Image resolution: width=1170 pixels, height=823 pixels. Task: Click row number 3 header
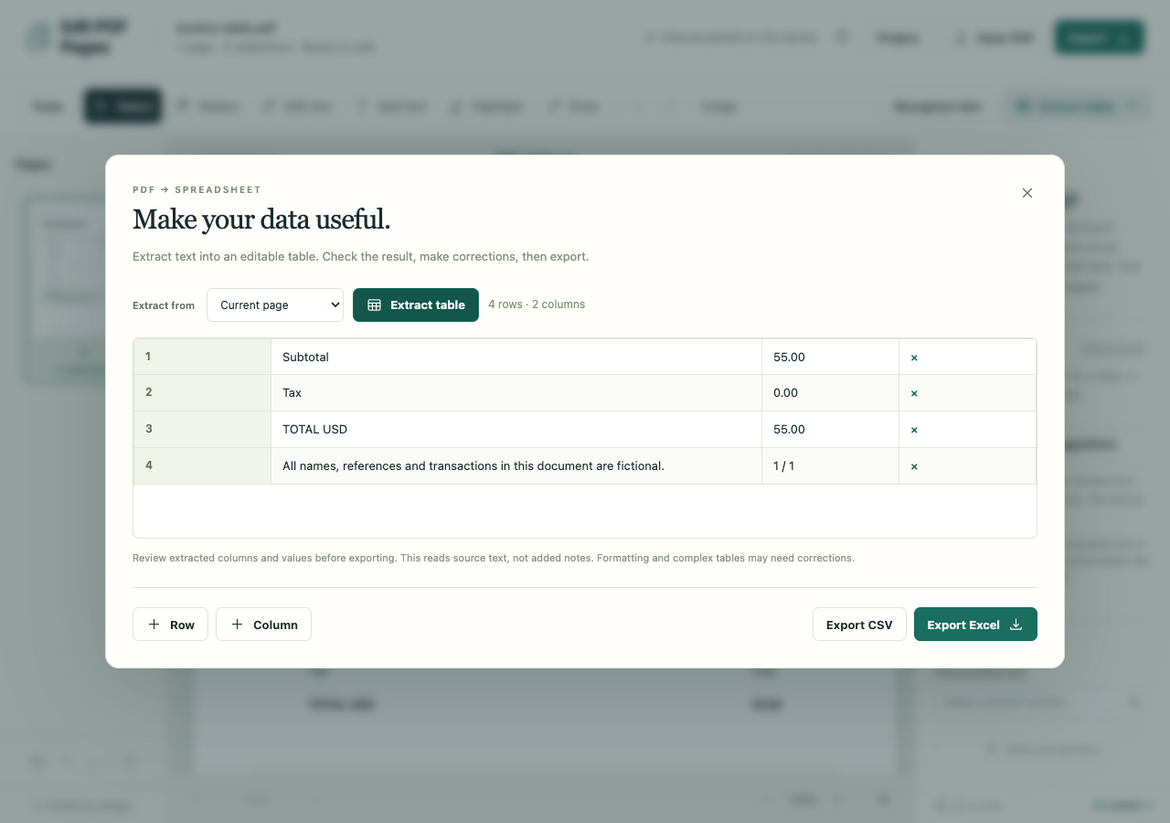point(202,430)
